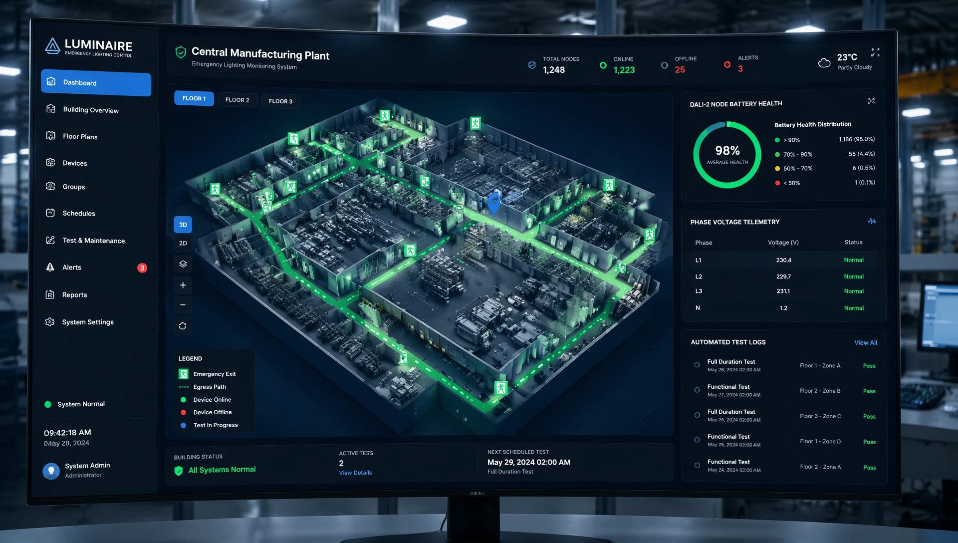This screenshot has height=543, width=958.
Task: Click the Voltage (V) column header
Action: coord(783,243)
